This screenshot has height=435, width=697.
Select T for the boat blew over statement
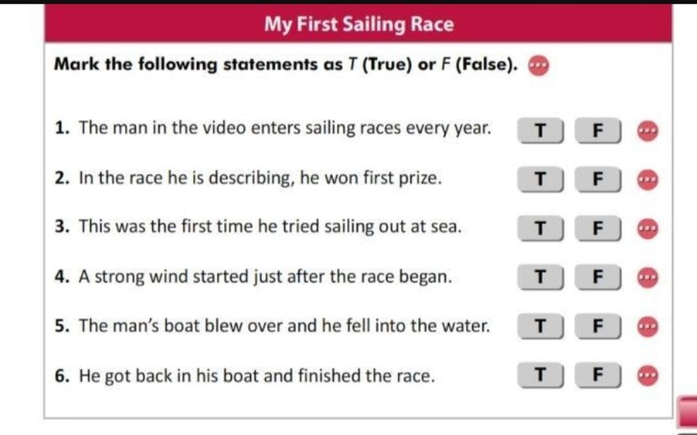click(x=541, y=327)
